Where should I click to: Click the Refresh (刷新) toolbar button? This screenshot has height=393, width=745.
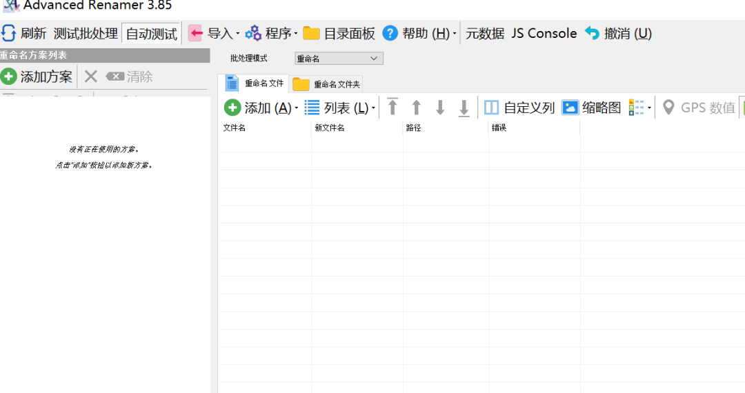[x=23, y=33]
